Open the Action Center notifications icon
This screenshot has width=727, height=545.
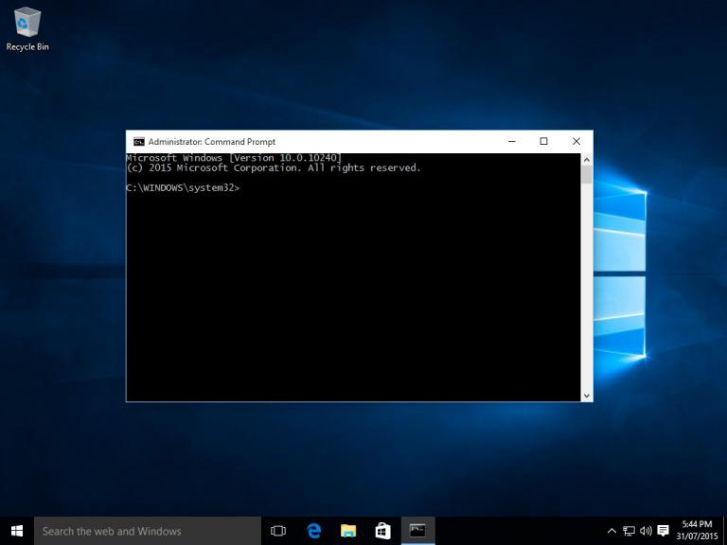click(x=663, y=531)
